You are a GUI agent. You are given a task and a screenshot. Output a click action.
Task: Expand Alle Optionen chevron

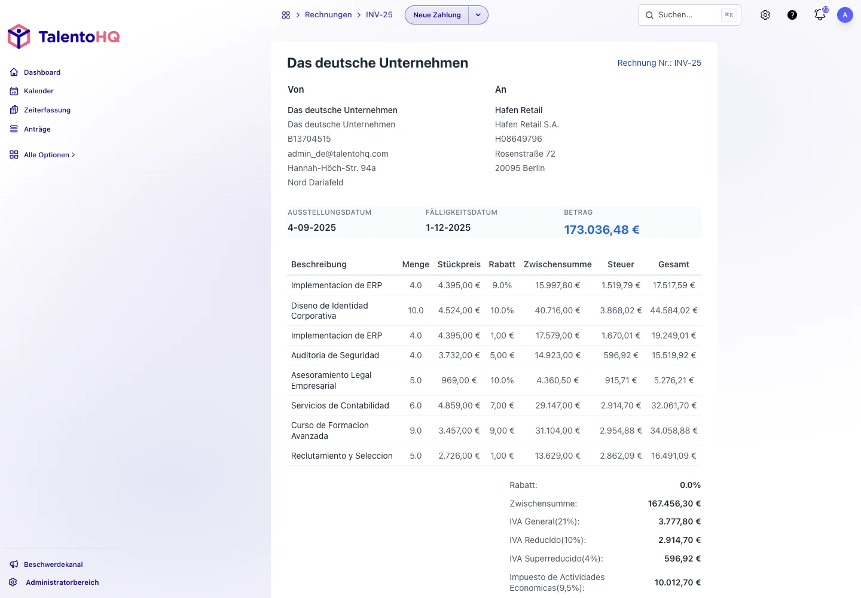pyautogui.click(x=74, y=155)
